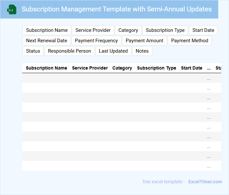Click the ellipsis in the first table row
Viewport: 229px width, 195px height.
pos(209,78)
